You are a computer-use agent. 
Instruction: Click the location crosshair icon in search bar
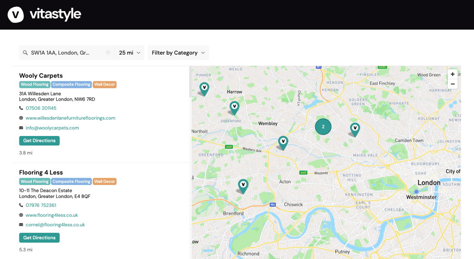[x=108, y=52]
